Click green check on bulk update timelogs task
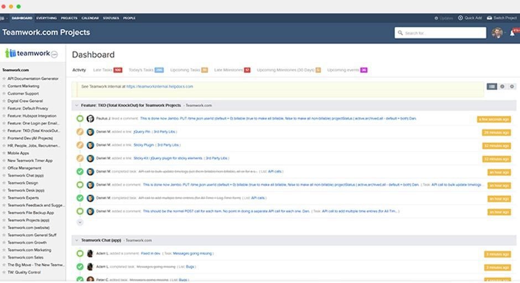 tap(80, 171)
